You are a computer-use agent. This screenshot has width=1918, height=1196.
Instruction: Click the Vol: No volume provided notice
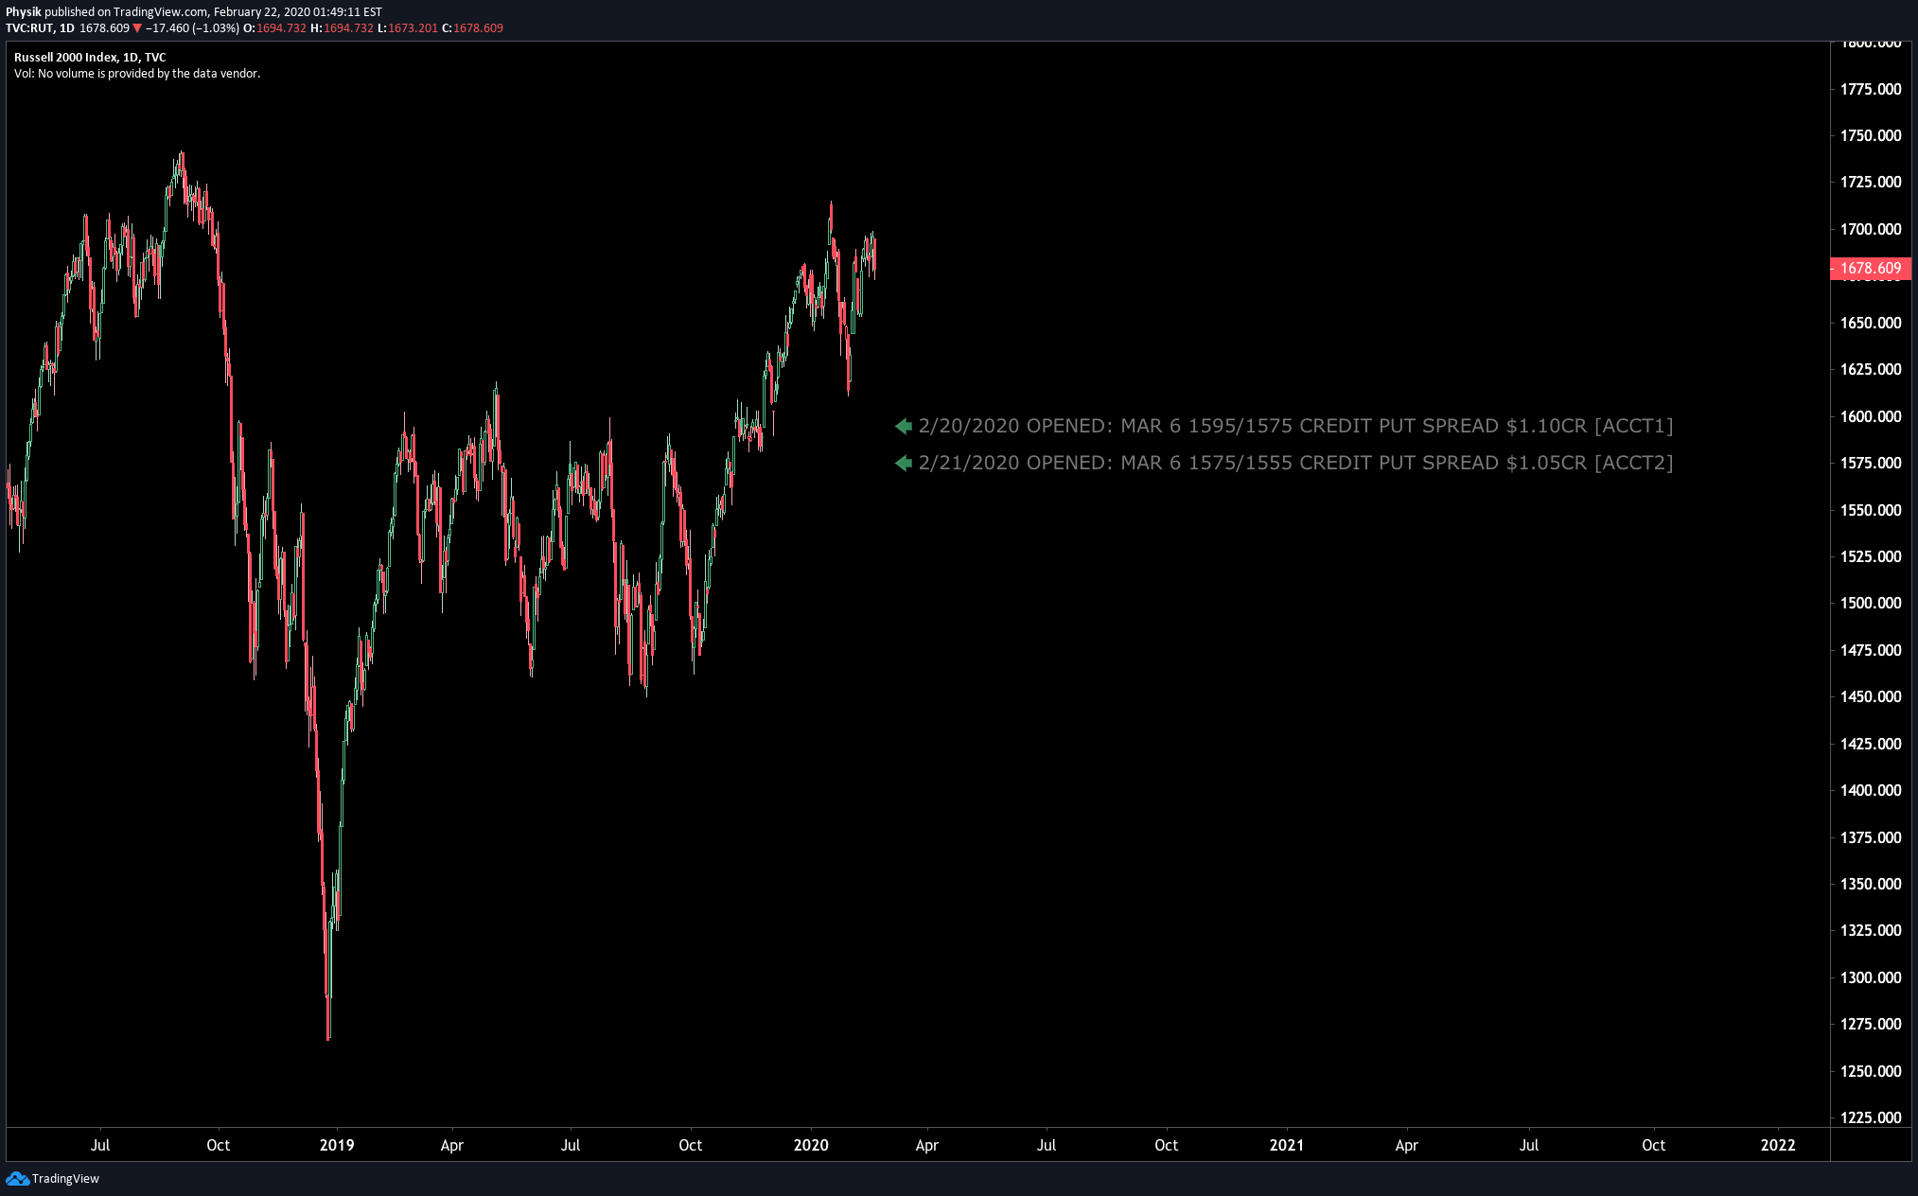(x=137, y=74)
